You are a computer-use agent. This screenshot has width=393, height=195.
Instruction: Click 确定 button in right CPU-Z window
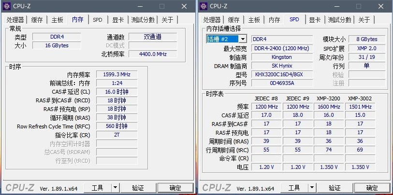click(x=372, y=188)
